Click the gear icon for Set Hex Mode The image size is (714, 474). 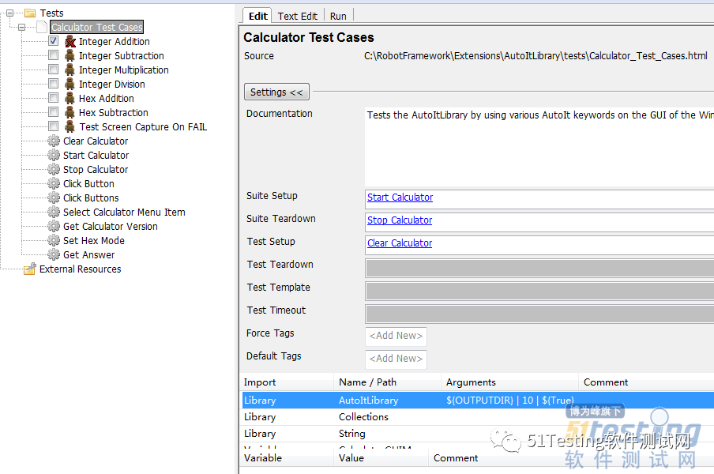tap(54, 241)
